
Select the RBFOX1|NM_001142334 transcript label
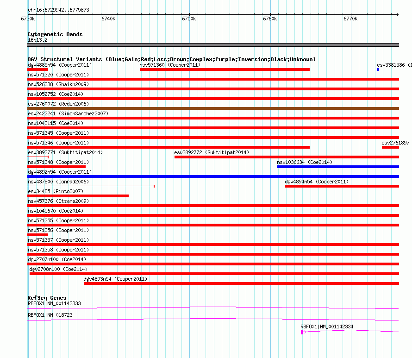[327, 327]
